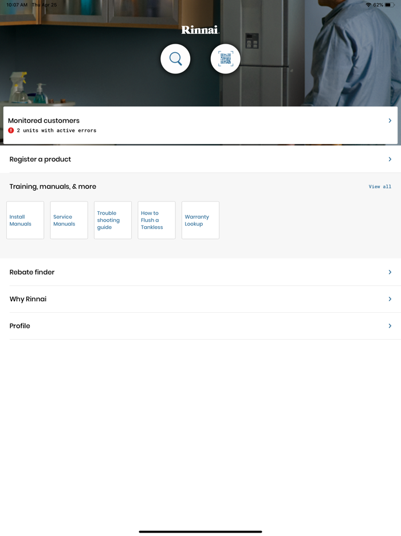This screenshot has height=536, width=401.
Task: Tap the red active errors alert icon
Action: [11, 130]
